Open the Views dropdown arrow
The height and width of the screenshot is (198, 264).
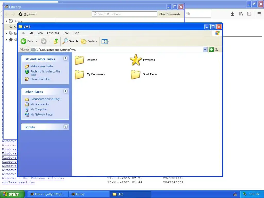pyautogui.click(x=109, y=41)
